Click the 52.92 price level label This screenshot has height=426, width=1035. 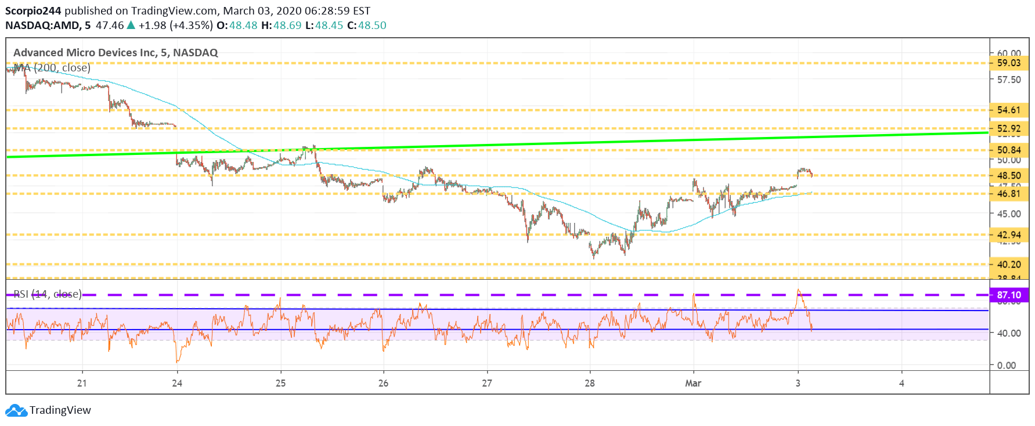pyautogui.click(x=1009, y=128)
